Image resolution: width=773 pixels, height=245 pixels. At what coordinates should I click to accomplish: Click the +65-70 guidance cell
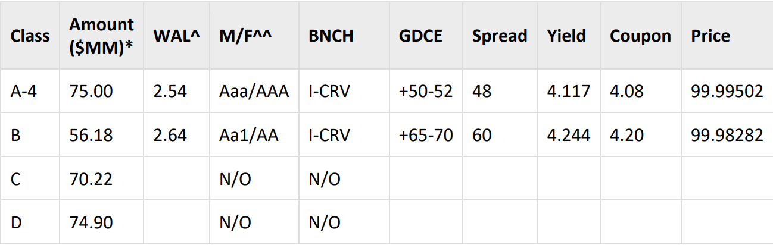click(426, 135)
